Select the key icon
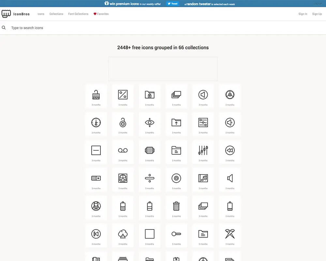 pyautogui.click(x=176, y=234)
